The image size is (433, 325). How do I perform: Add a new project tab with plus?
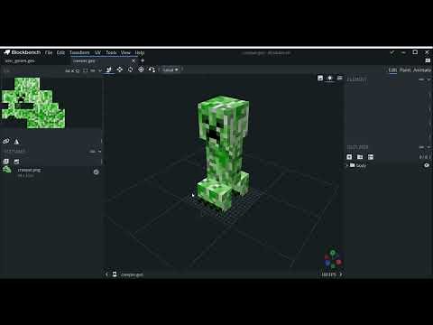tap(143, 60)
